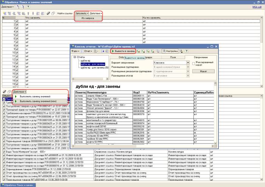Click the Макет button
The width and height of the screenshot is (265, 187).
point(203,71)
